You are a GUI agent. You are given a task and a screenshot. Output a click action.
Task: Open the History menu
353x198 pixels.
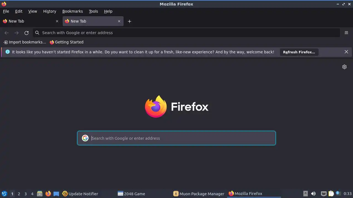click(x=50, y=11)
